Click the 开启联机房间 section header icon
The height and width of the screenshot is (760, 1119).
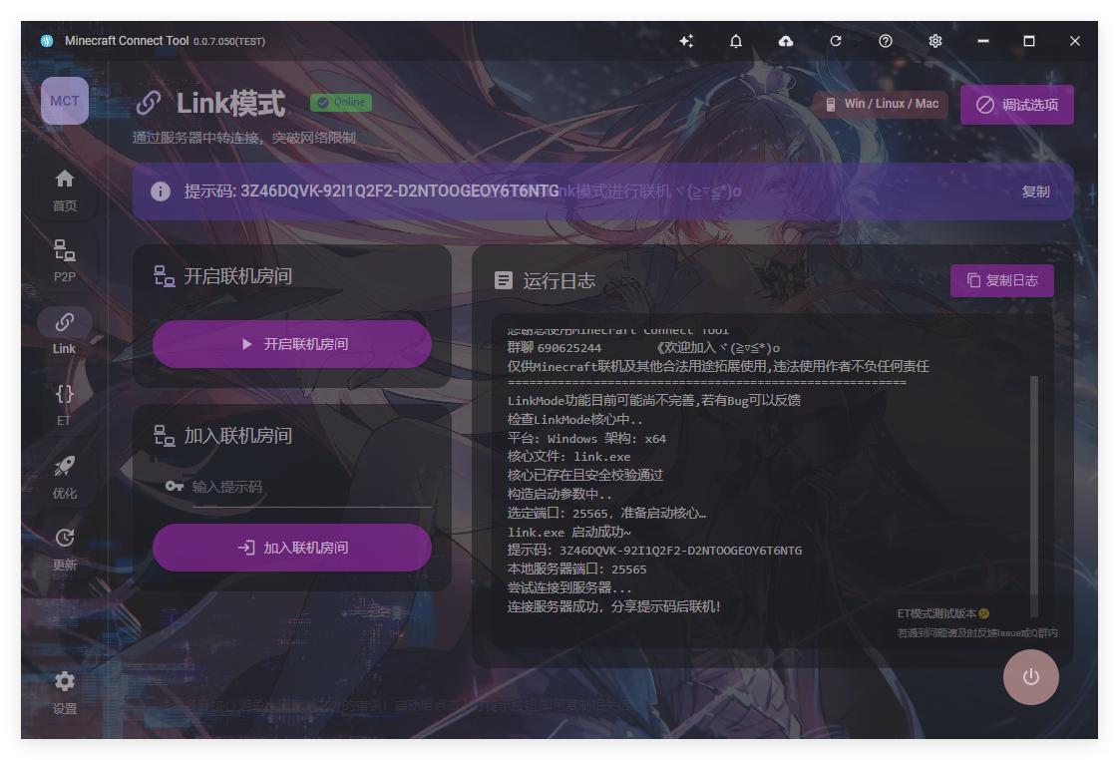[x=165, y=276]
